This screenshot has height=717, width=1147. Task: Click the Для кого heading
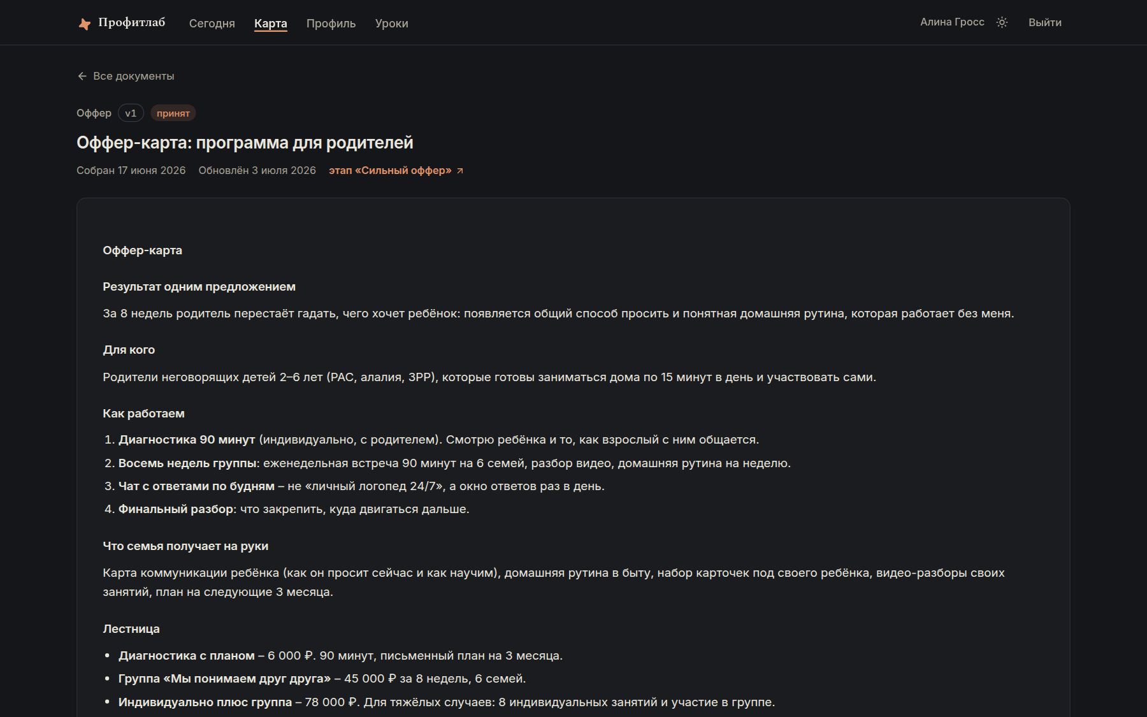coord(129,350)
